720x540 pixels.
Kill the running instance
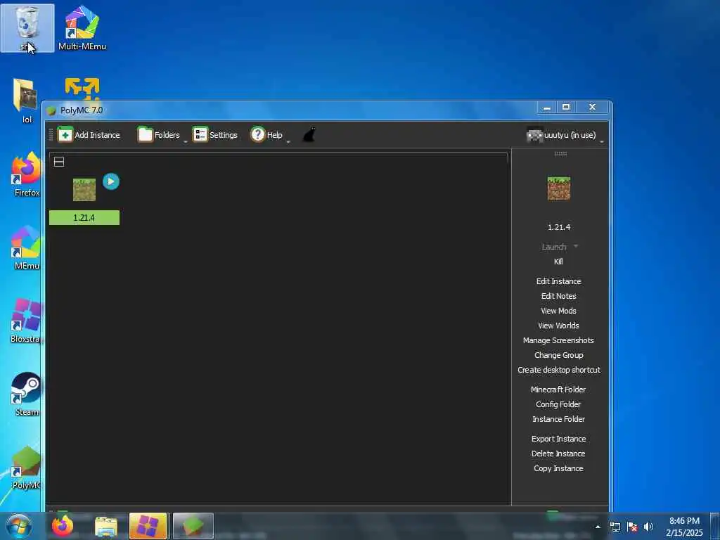point(558,262)
